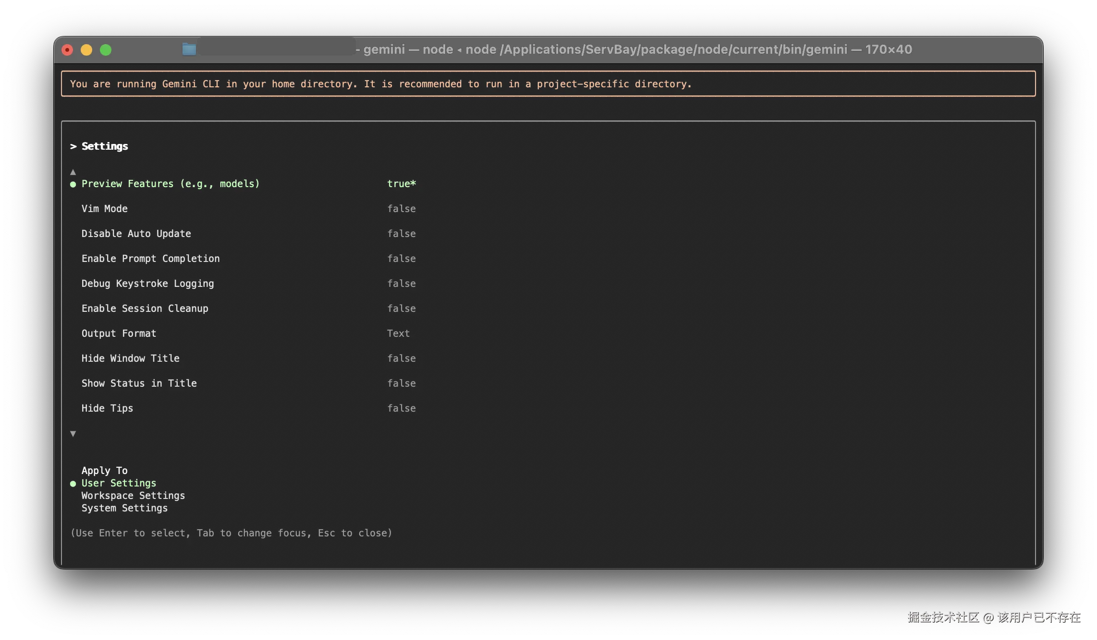The height and width of the screenshot is (640, 1097).
Task: Toggle Vim Mode setting
Action: click(x=104, y=209)
